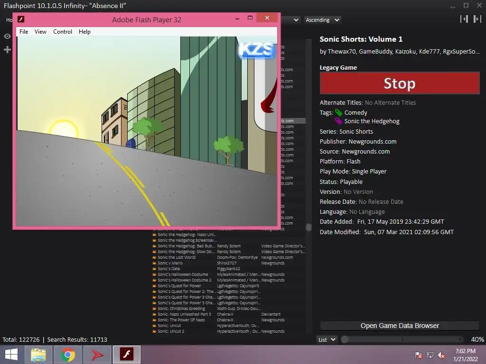Click the next-item arrow icon at top right

click(x=477, y=19)
